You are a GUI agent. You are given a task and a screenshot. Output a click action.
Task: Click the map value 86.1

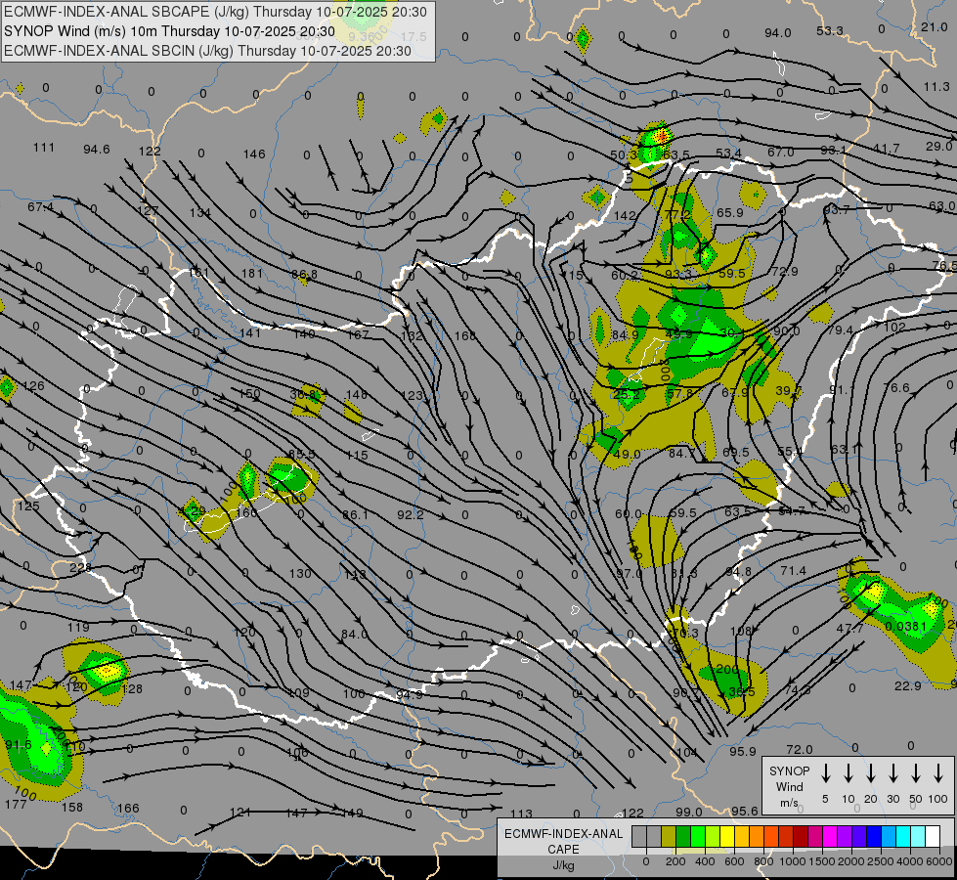[355, 515]
